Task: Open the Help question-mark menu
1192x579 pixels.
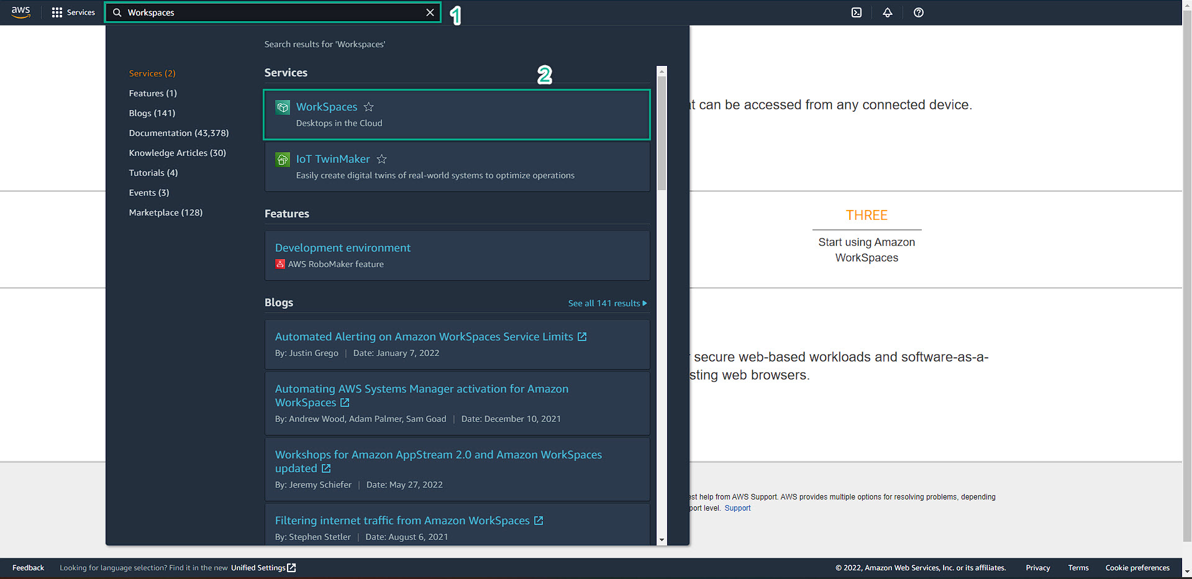Action: [918, 12]
